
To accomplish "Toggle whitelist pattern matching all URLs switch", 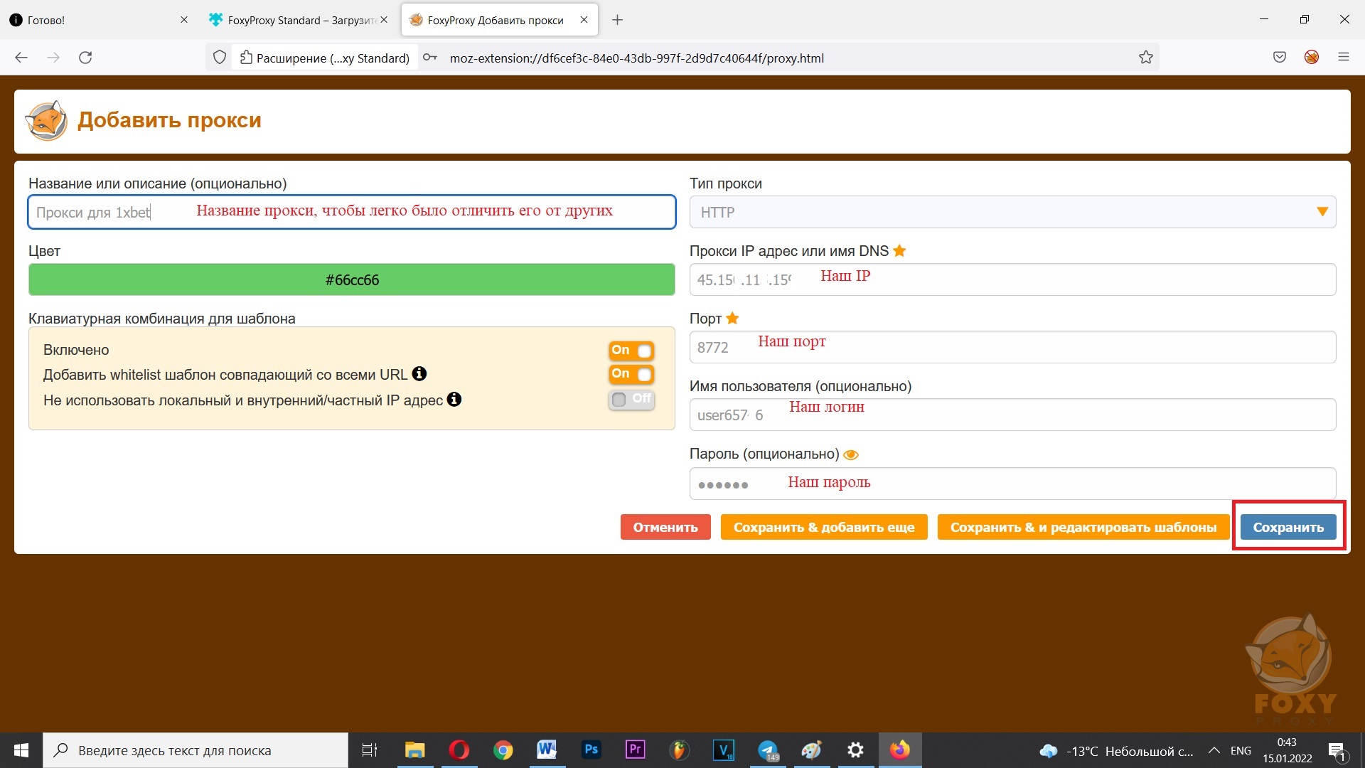I will 631,374.
